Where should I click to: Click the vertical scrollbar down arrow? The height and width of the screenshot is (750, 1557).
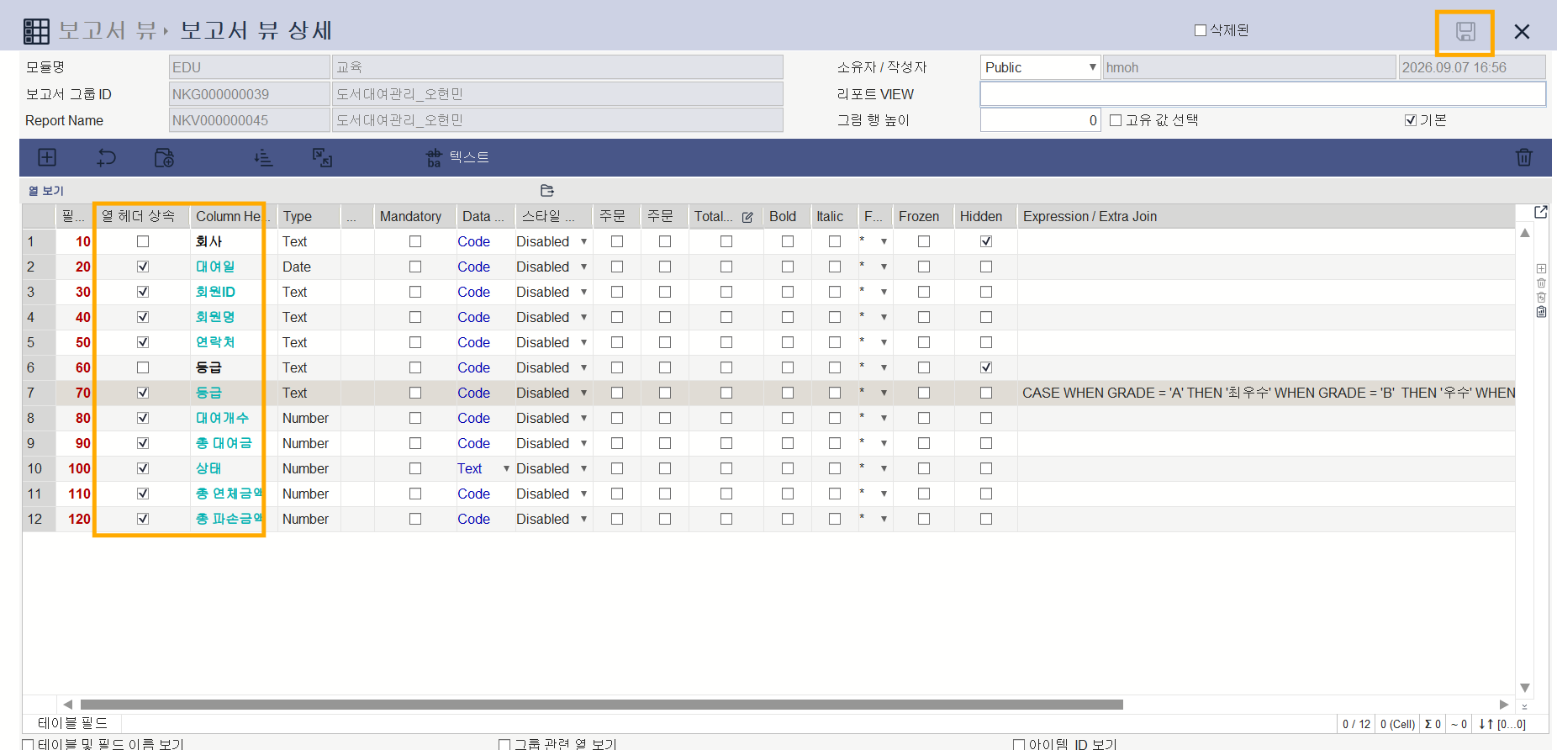pos(1525,688)
